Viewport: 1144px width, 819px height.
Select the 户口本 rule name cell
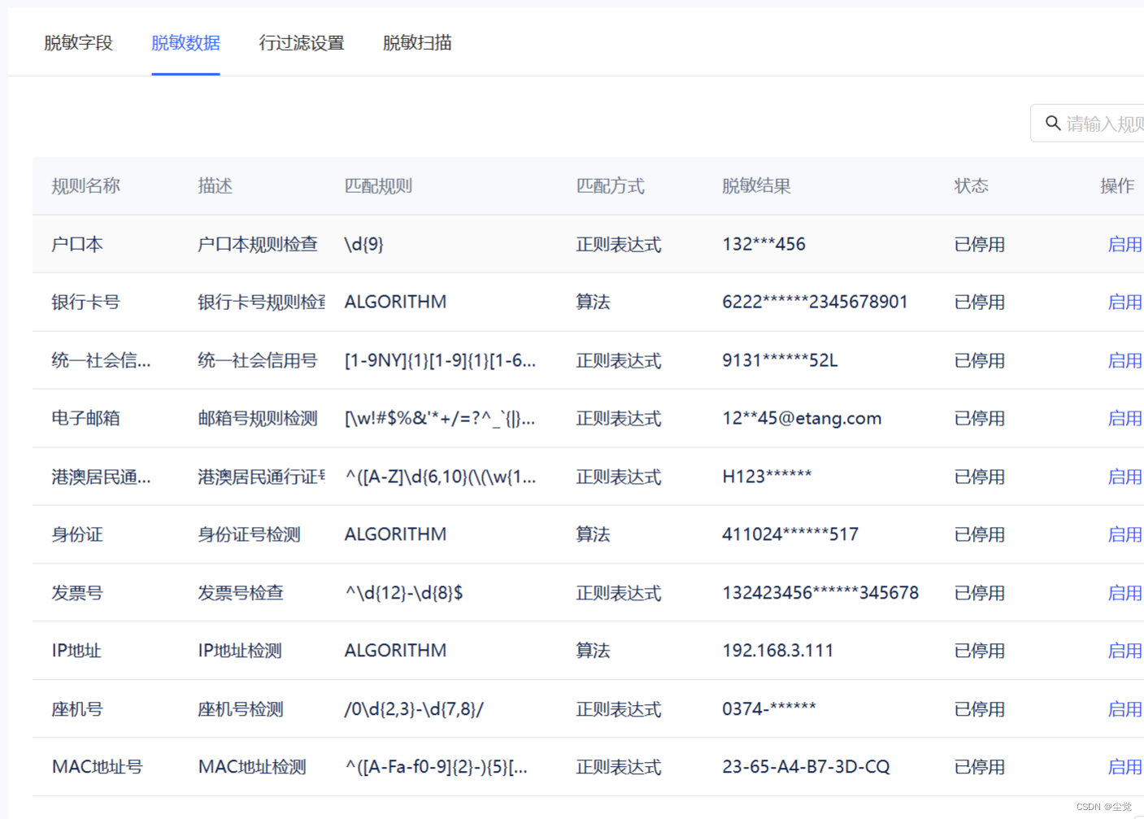[77, 244]
